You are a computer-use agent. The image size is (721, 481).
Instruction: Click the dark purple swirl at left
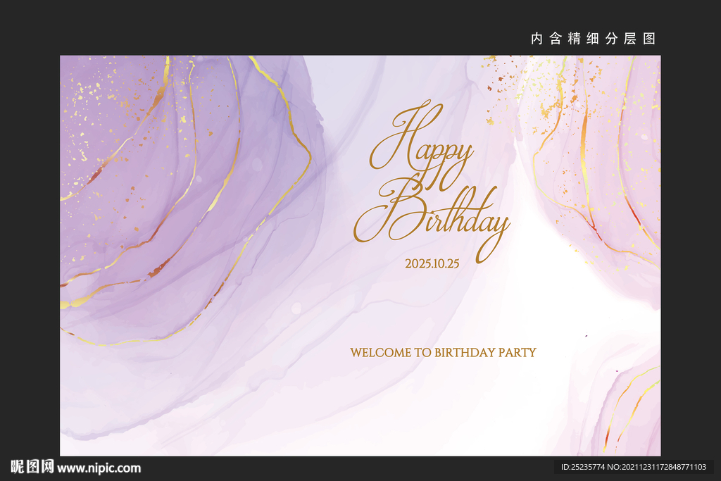[x=184, y=193]
